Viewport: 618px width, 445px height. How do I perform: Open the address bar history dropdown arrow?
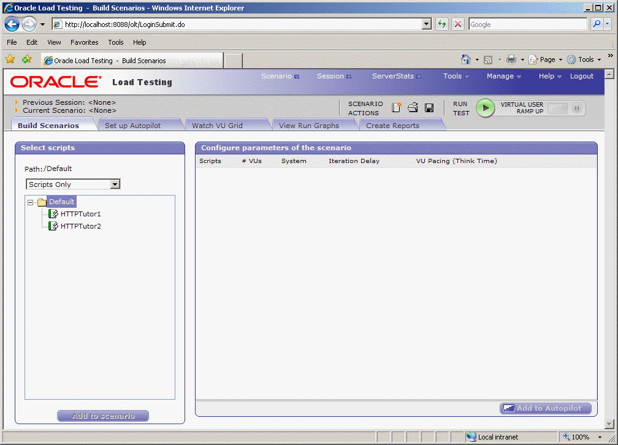[x=426, y=23]
